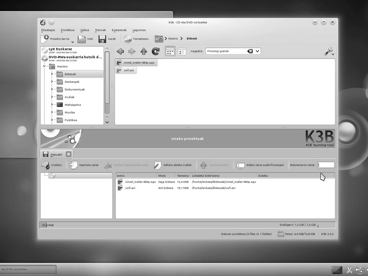Click the bottom down arrow of tree scrollbar
The height and width of the screenshot is (276, 368).
pos(107,122)
